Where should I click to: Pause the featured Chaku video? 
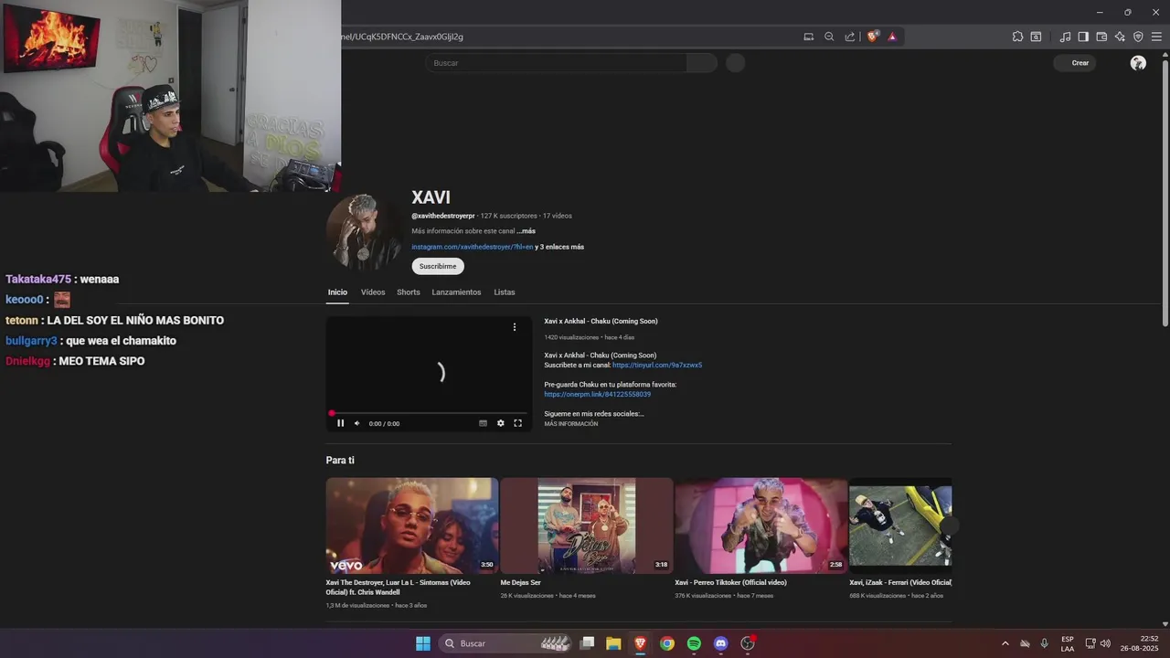(340, 423)
